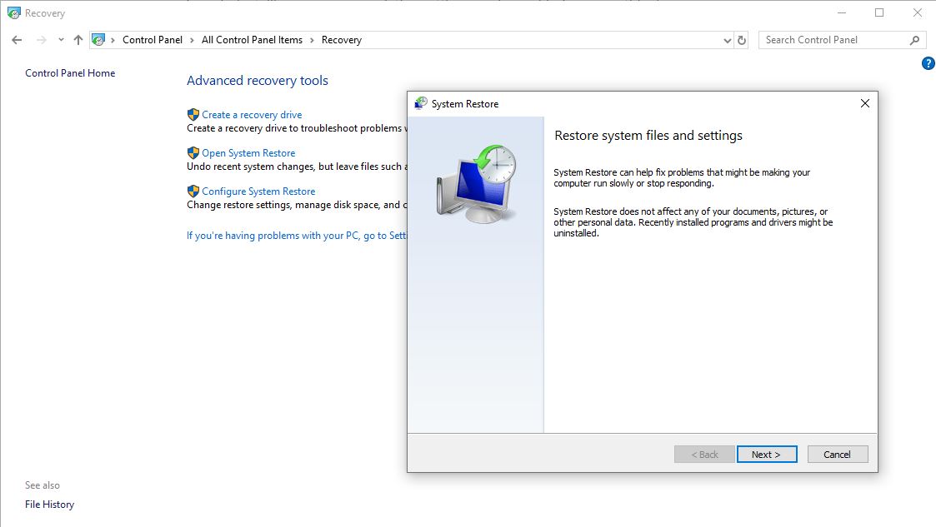Expand the chevron before Control Panel breadcrumb
This screenshot has width=936, height=527.
click(x=113, y=40)
